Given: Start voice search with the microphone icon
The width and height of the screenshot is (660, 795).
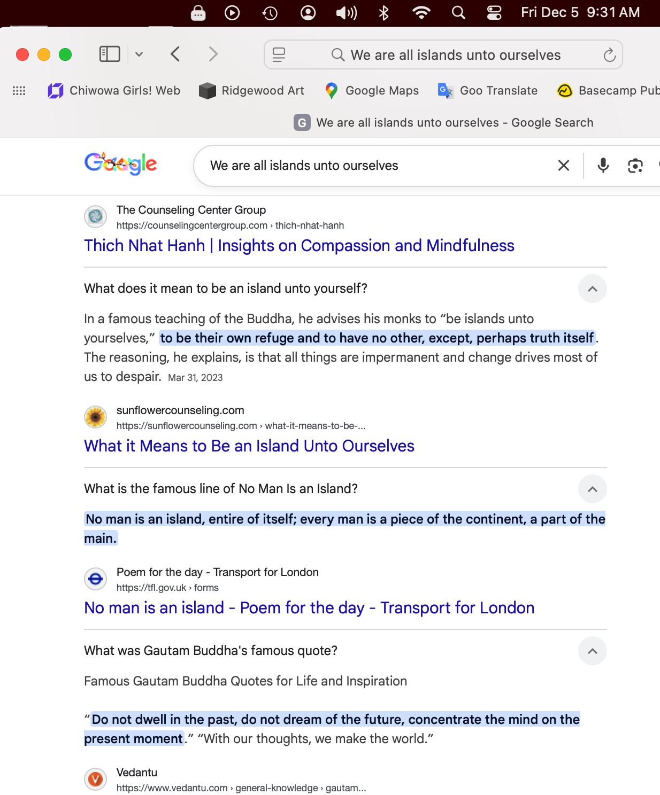Looking at the screenshot, I should (x=603, y=166).
